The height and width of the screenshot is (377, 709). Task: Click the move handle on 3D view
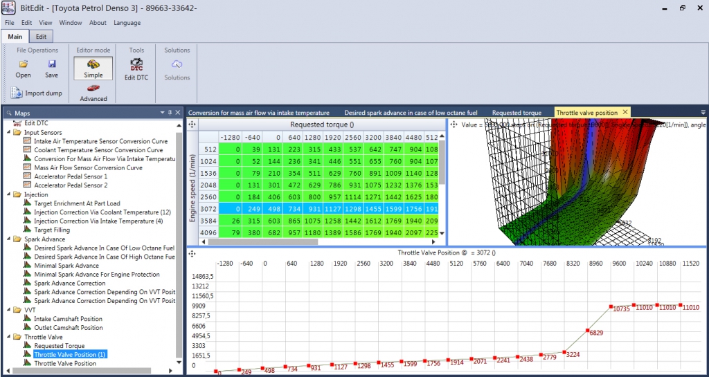pos(454,124)
